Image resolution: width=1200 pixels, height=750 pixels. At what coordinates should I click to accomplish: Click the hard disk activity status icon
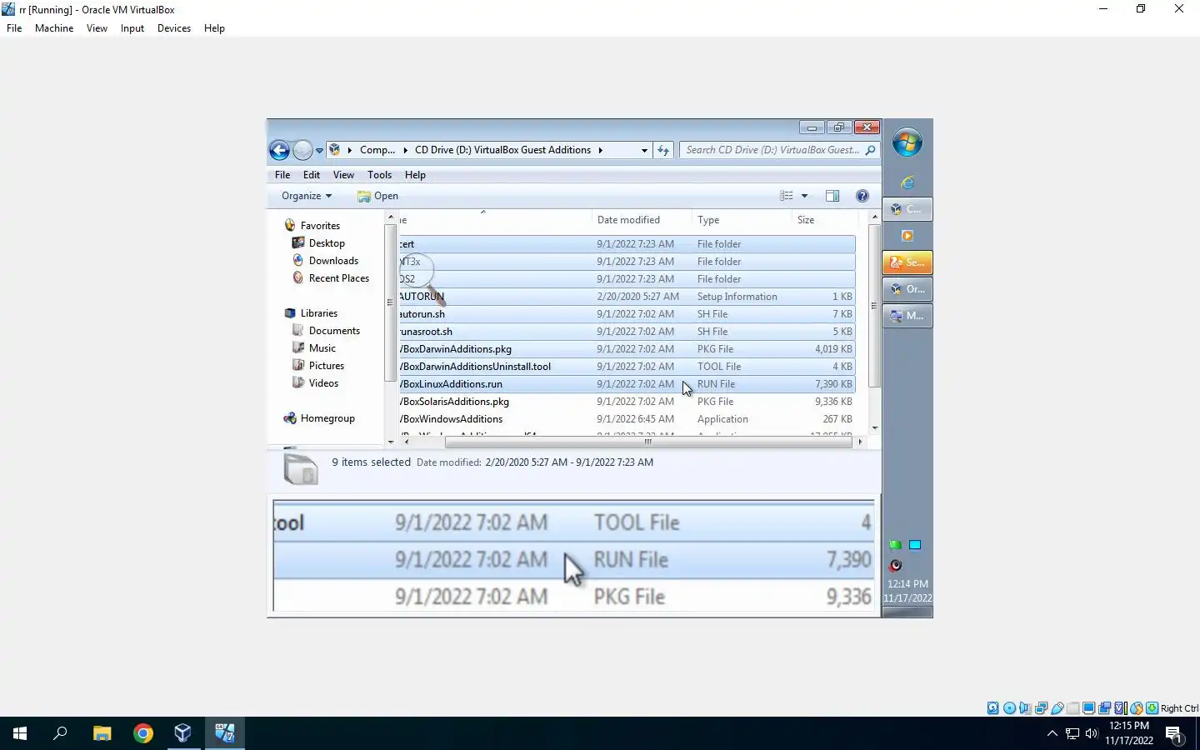click(x=993, y=708)
